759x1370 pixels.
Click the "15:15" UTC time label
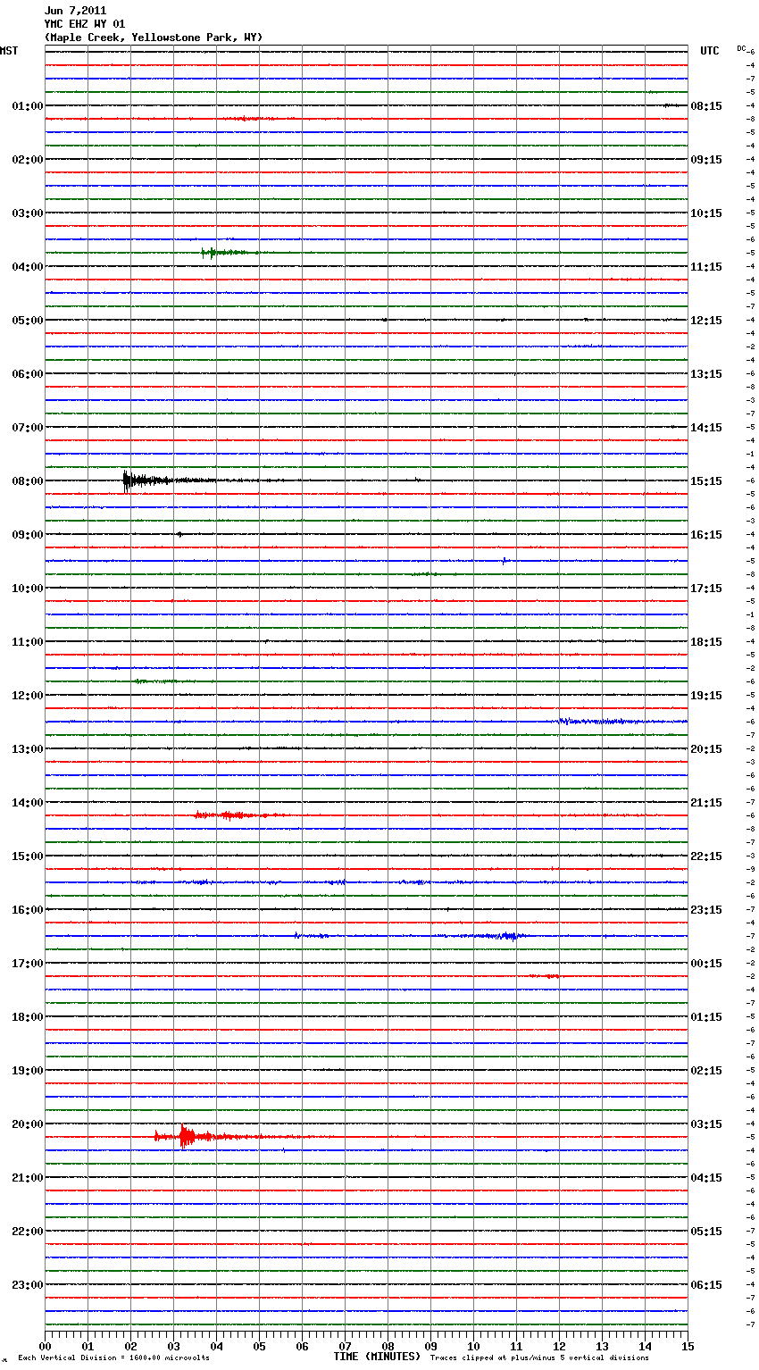click(x=706, y=481)
